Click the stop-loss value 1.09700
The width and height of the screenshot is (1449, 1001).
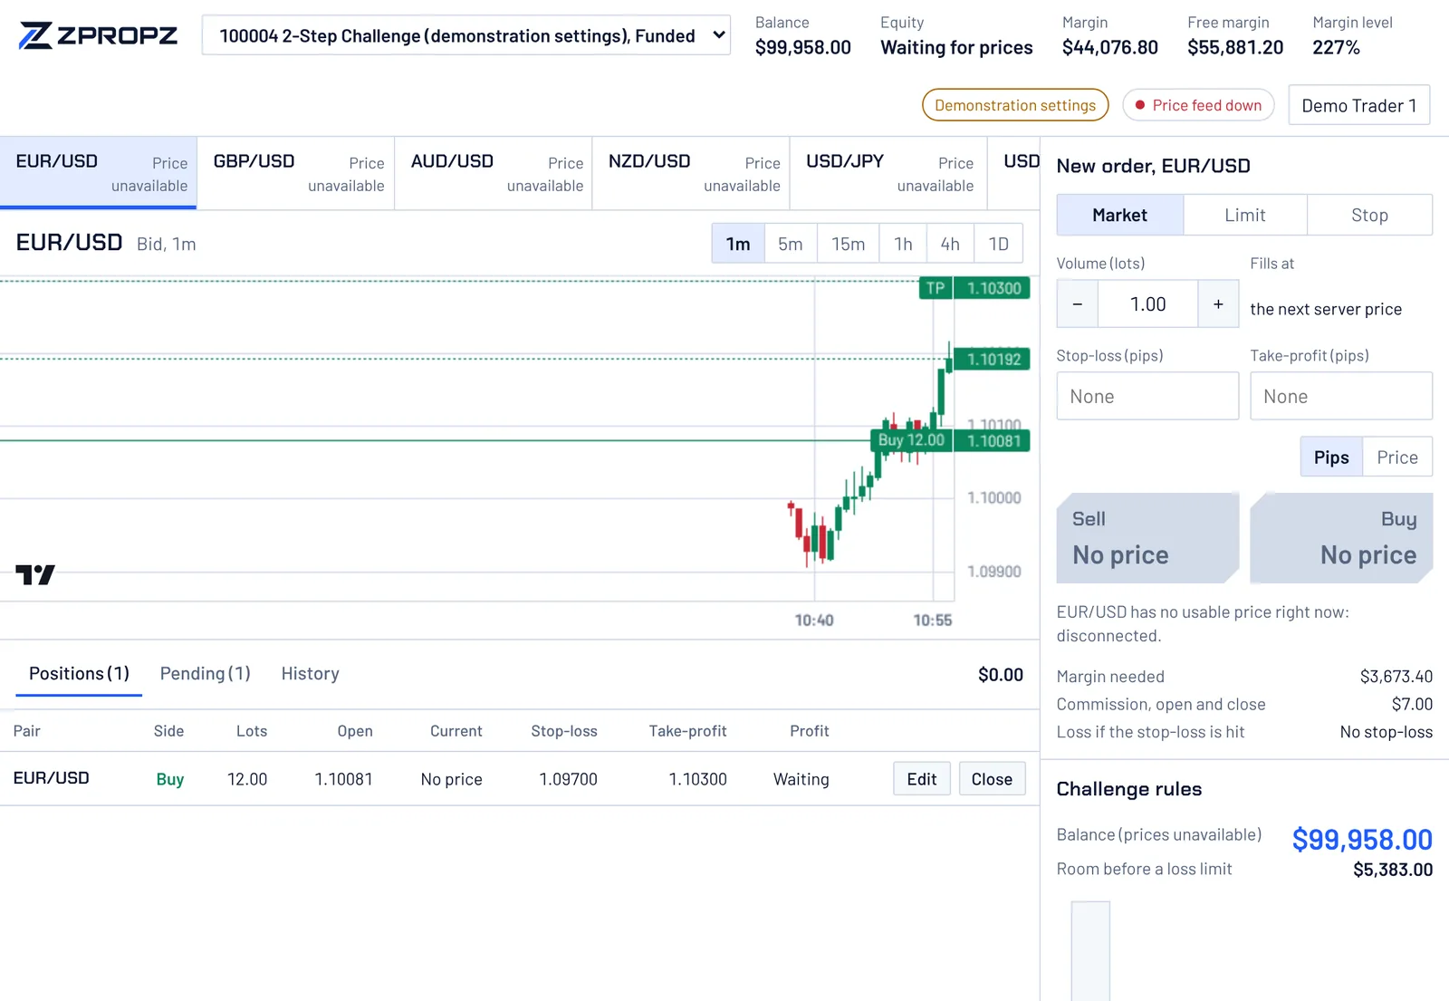[568, 779]
